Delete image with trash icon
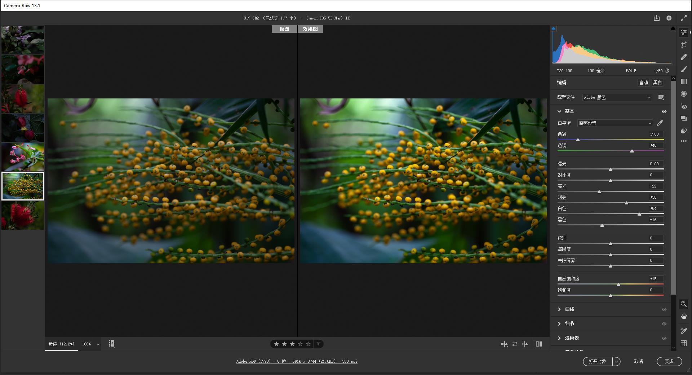Image resolution: width=692 pixels, height=375 pixels. click(x=318, y=344)
